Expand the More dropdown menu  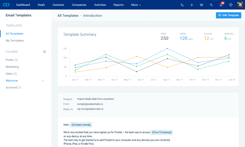136,5
